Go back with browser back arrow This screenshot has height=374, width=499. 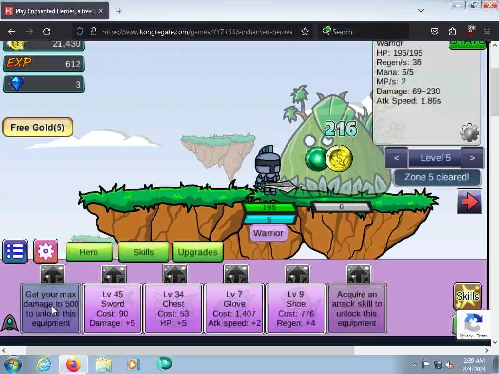pos(12,32)
